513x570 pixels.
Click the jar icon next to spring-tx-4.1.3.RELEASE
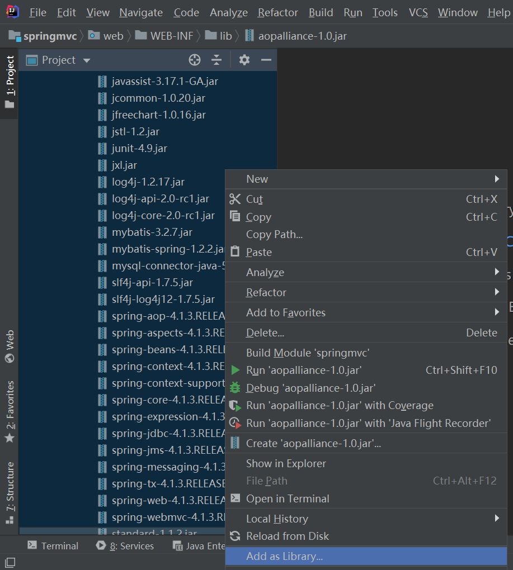coord(102,483)
